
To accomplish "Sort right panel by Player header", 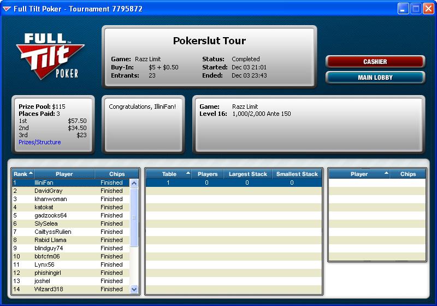I will click(x=359, y=174).
